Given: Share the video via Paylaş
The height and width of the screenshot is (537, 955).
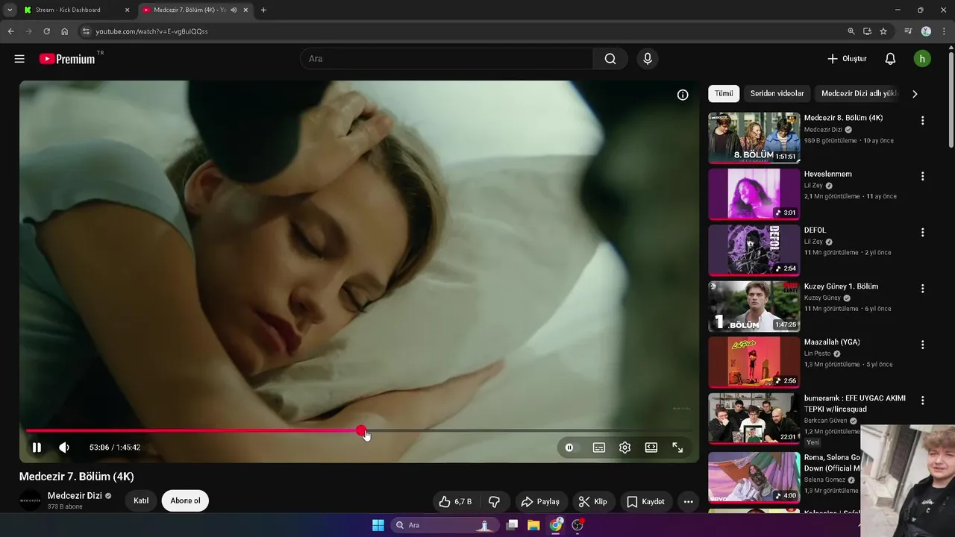Looking at the screenshot, I should tap(540, 501).
